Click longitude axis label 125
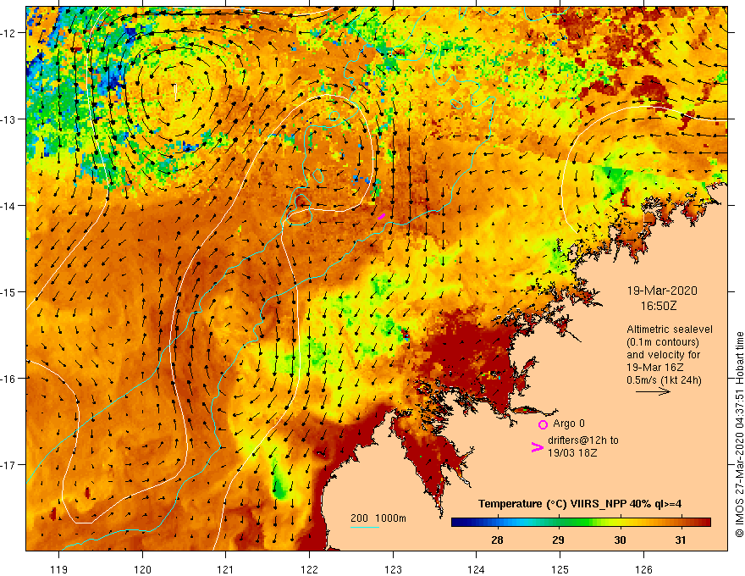 click(560, 569)
